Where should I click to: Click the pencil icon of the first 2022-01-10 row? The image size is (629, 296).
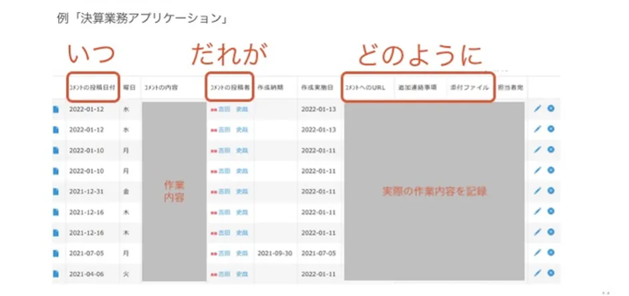coord(538,150)
